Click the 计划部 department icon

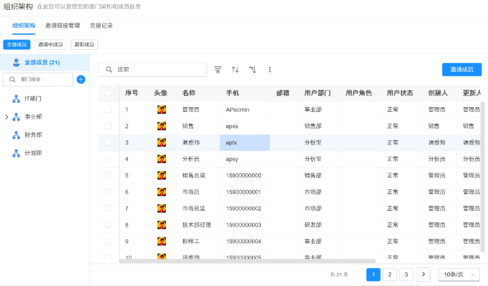(x=16, y=153)
